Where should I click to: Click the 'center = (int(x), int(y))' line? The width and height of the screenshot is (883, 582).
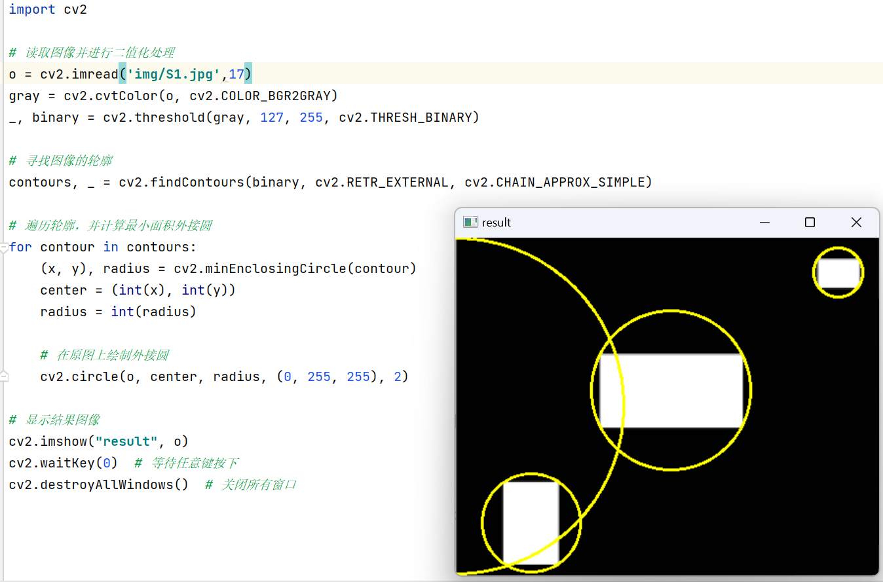(x=138, y=290)
